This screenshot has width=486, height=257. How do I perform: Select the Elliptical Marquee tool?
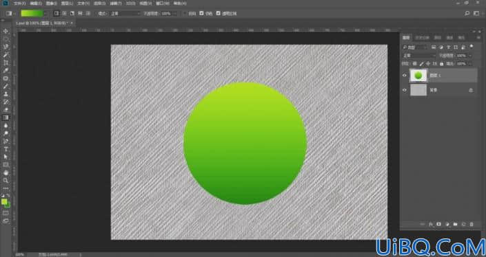(x=6, y=39)
